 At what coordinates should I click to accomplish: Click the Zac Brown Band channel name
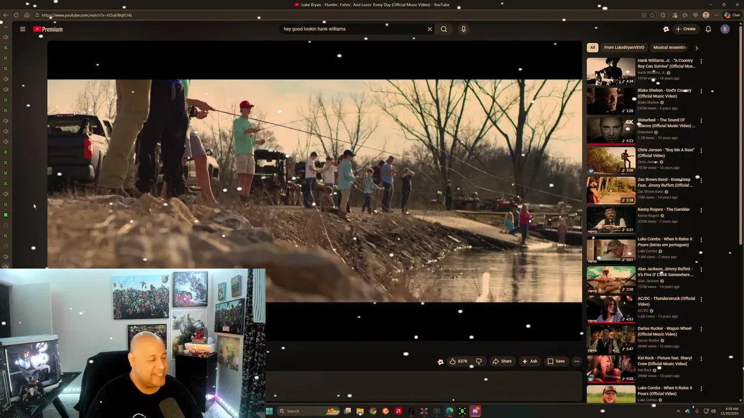coord(650,192)
